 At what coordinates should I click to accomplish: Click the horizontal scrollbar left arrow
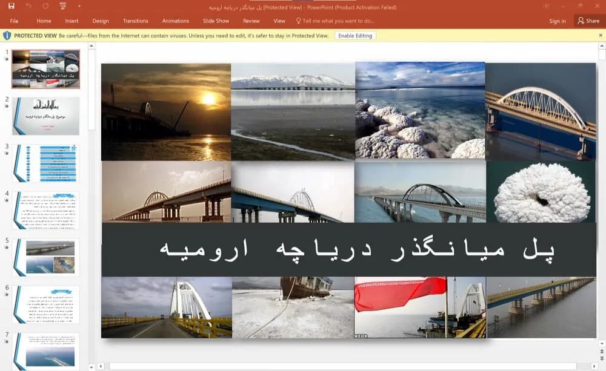(101, 366)
